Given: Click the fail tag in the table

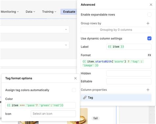Looking at the screenshot, I should 95,118.
